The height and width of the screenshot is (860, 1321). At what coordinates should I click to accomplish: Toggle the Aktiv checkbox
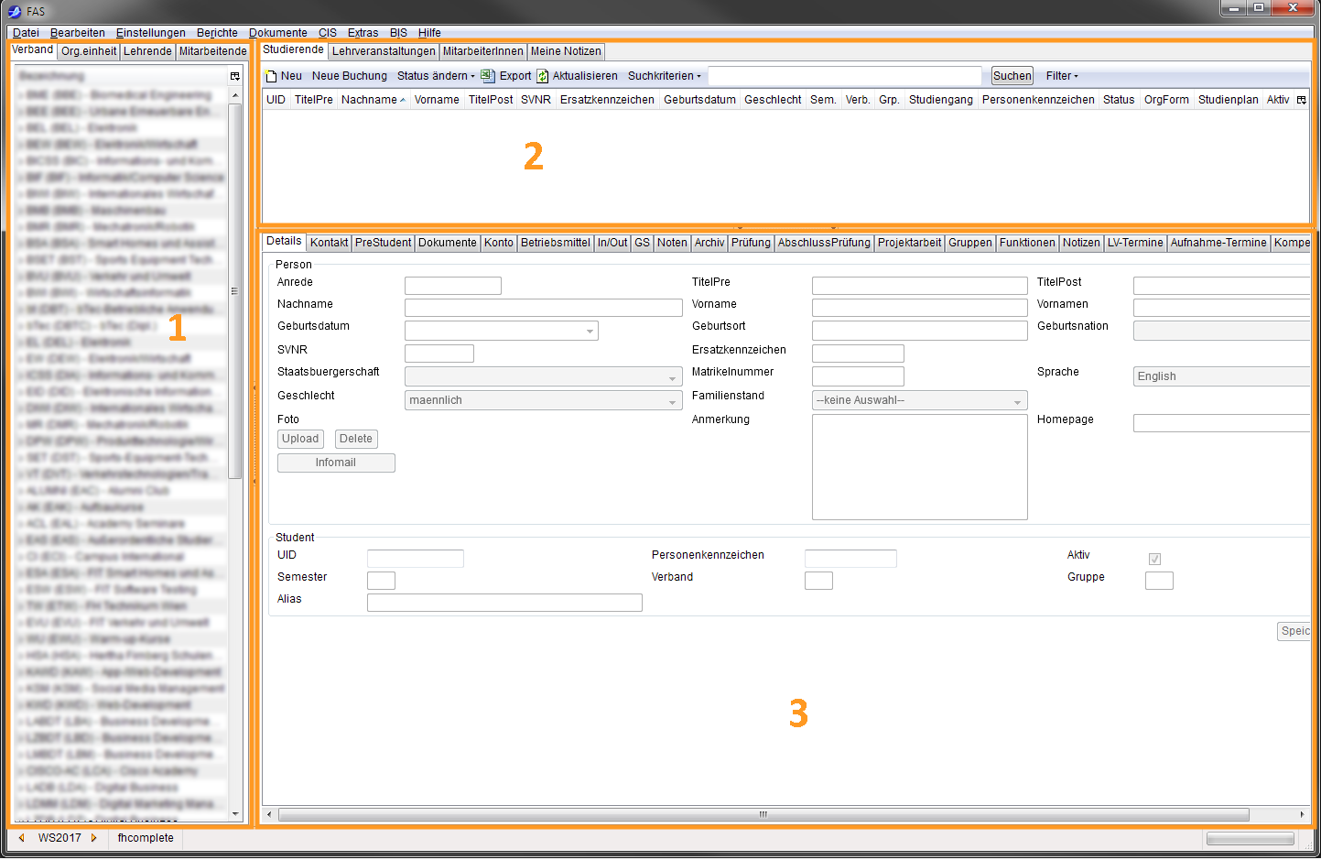(1154, 559)
